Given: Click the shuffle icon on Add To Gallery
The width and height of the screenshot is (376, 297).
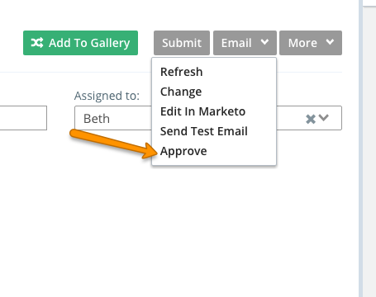Looking at the screenshot, I should [37, 43].
